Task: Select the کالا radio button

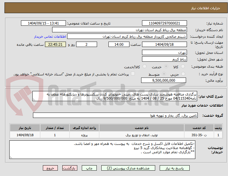Action: [183, 66]
